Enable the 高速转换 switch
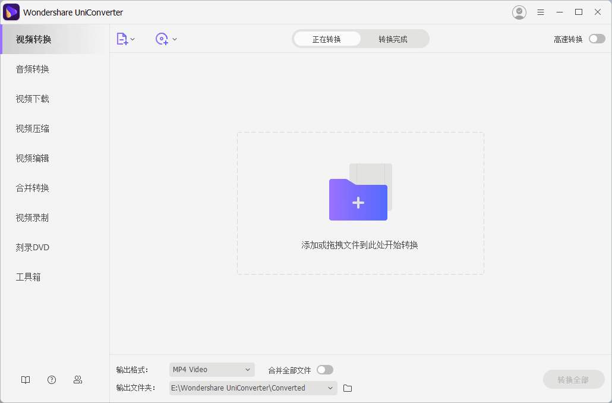Image resolution: width=612 pixels, height=403 pixels. [597, 38]
